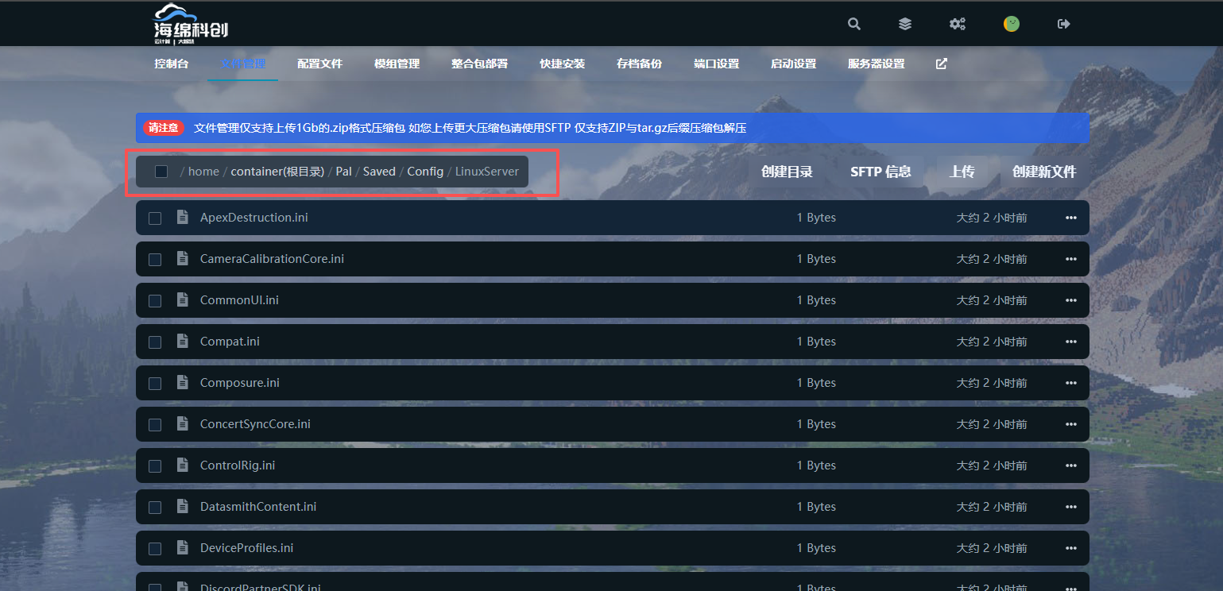Open the 模组管理 tab
1223x591 pixels.
397,64
